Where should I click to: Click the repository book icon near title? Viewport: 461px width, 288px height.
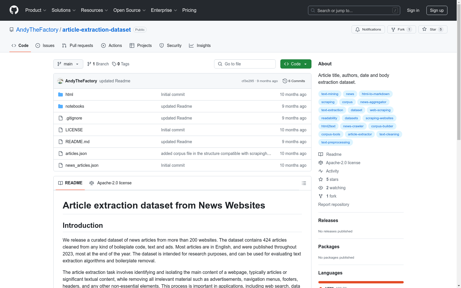click(x=12, y=30)
